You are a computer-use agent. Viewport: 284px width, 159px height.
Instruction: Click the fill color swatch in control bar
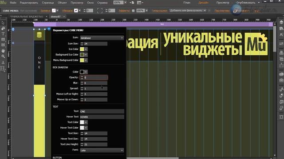54,11
